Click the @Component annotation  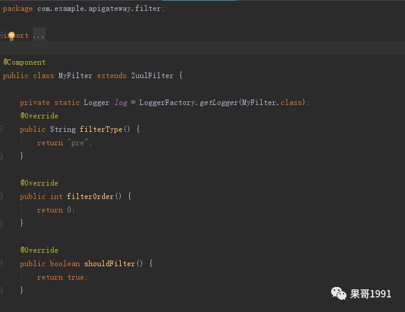click(x=24, y=62)
